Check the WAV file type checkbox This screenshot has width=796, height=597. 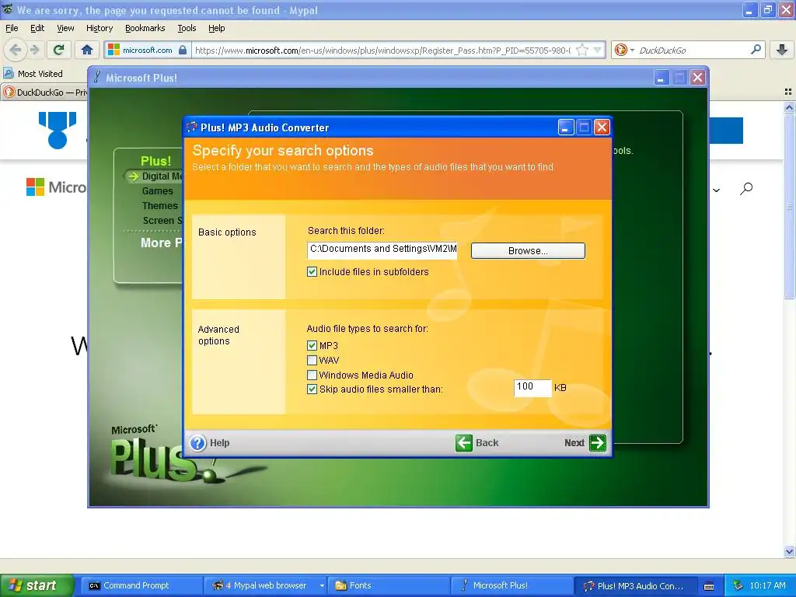312,361
